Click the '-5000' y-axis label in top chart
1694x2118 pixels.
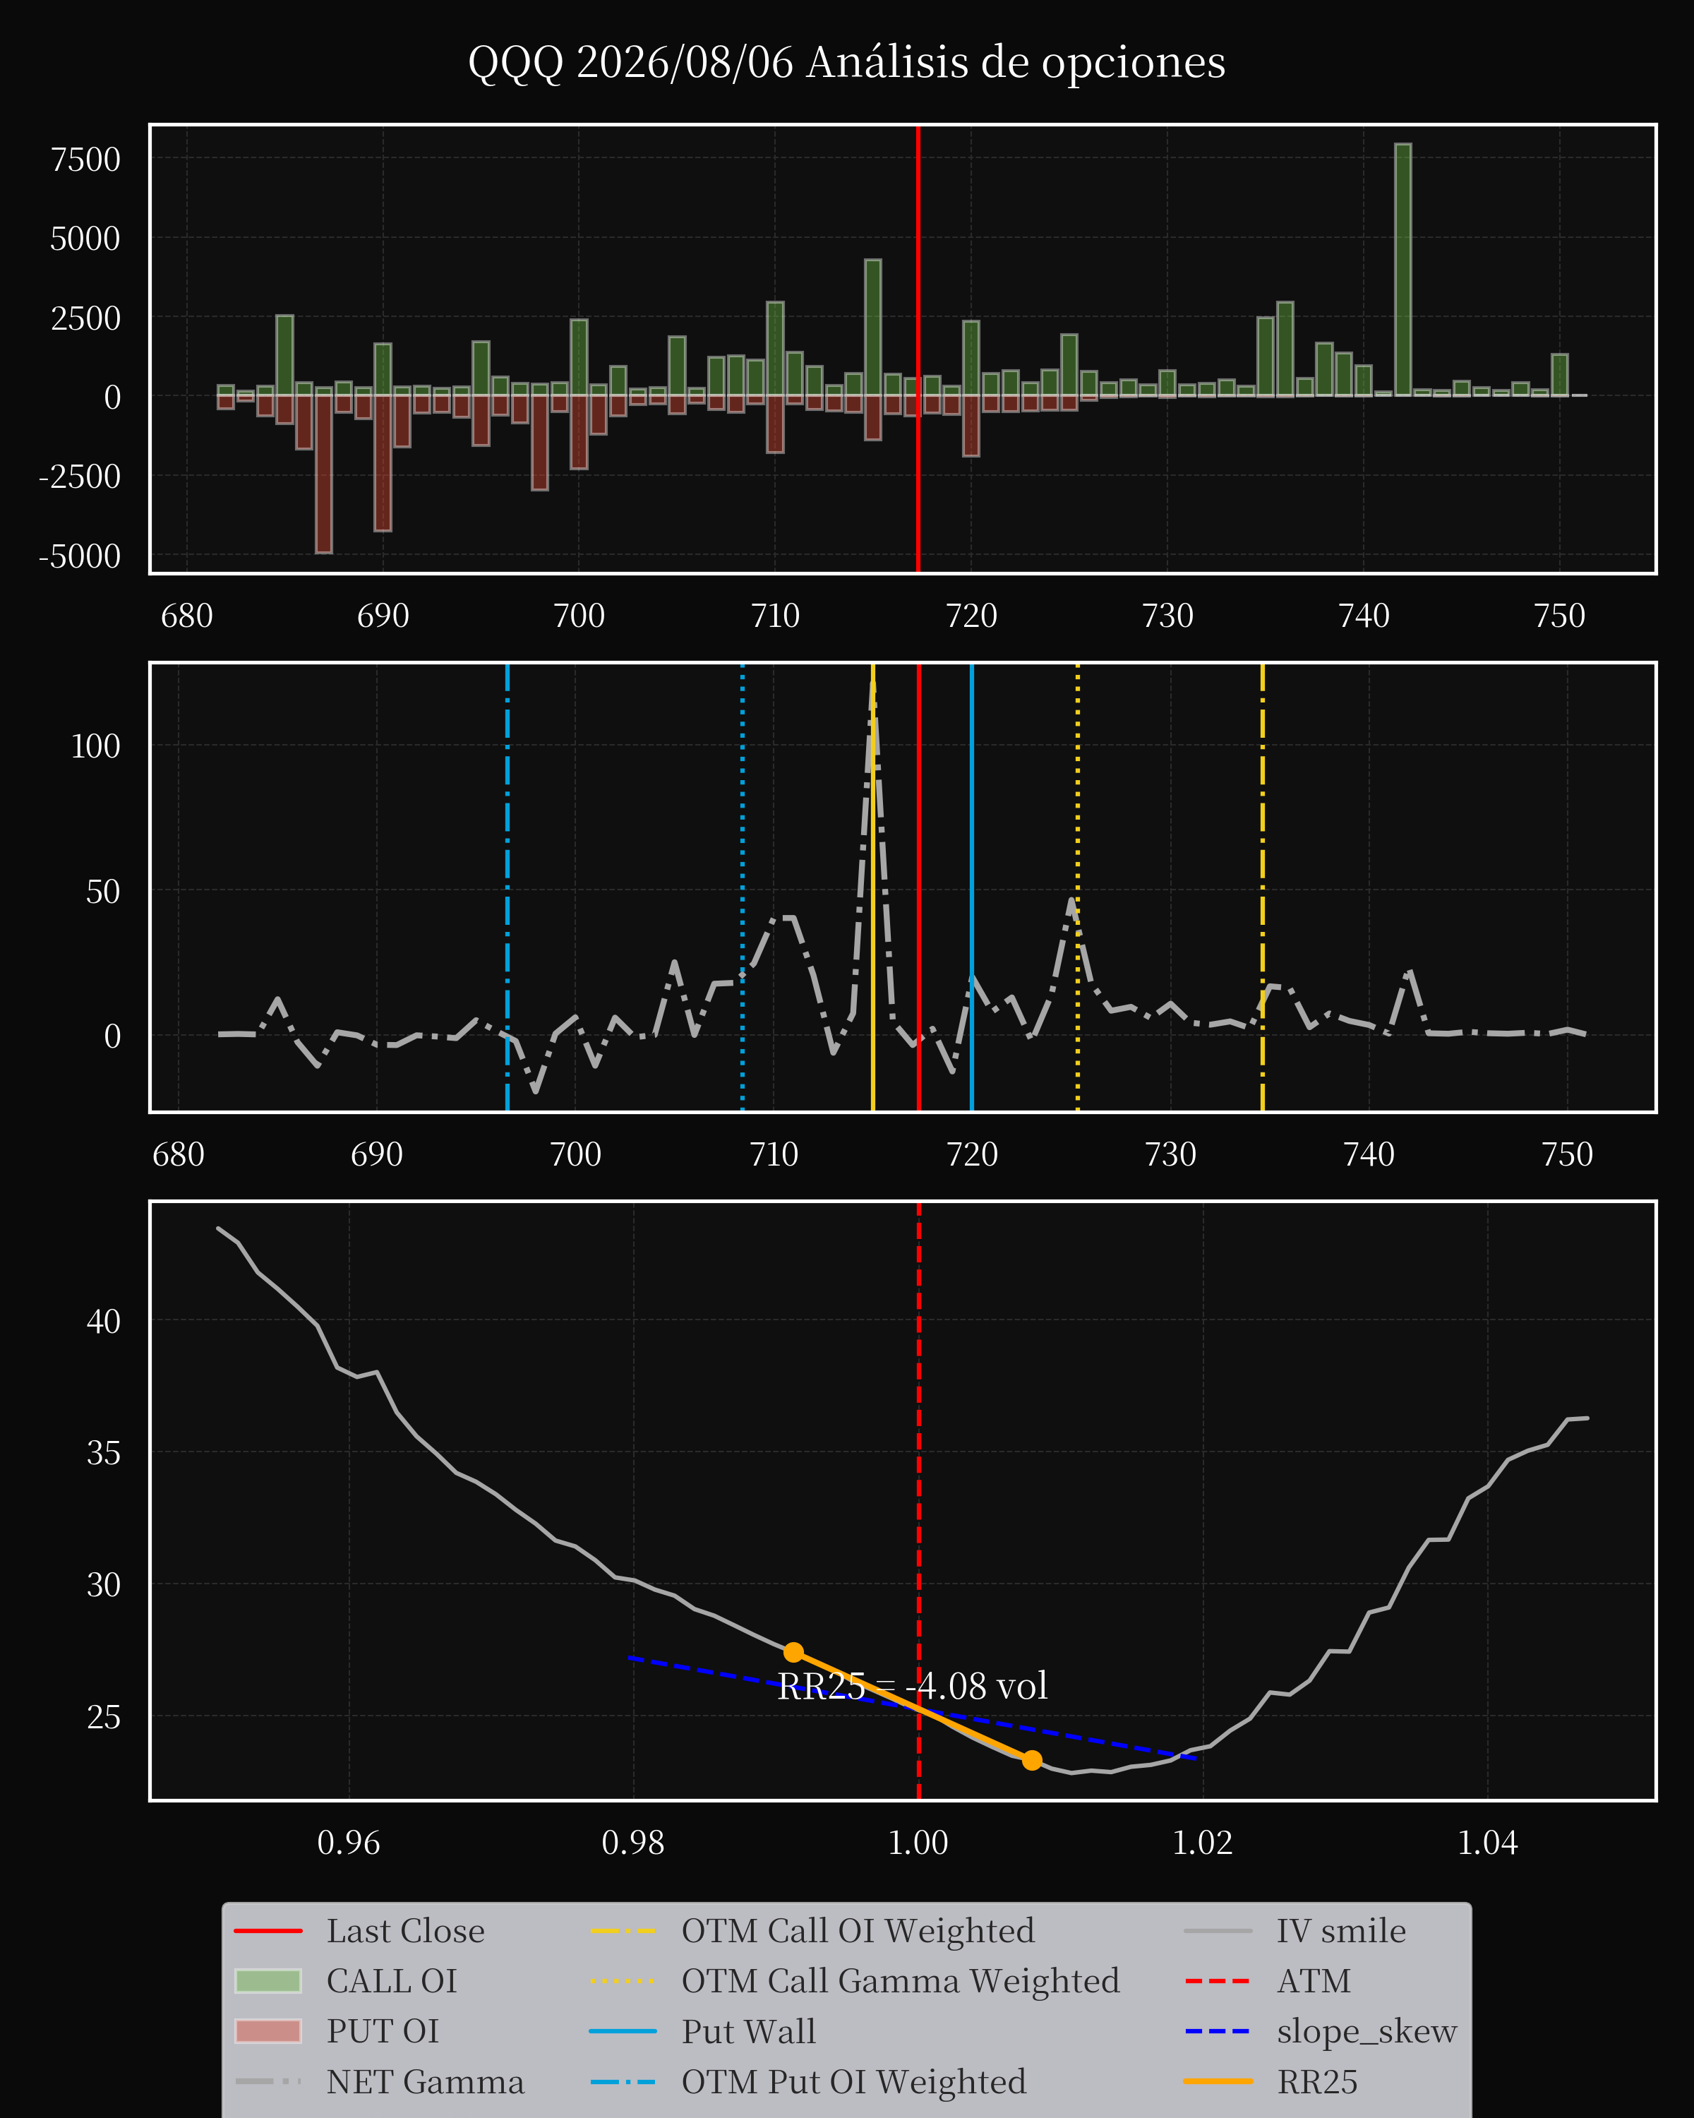(80, 556)
